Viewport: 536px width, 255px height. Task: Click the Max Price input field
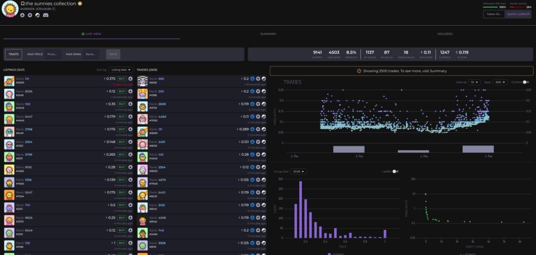point(53,54)
